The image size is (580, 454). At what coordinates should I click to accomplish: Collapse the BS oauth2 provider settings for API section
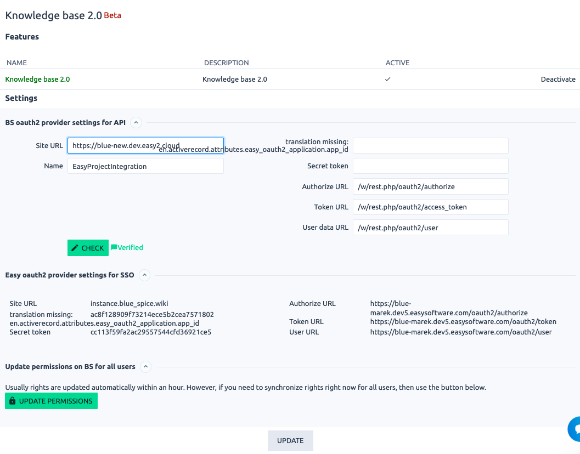tap(136, 122)
